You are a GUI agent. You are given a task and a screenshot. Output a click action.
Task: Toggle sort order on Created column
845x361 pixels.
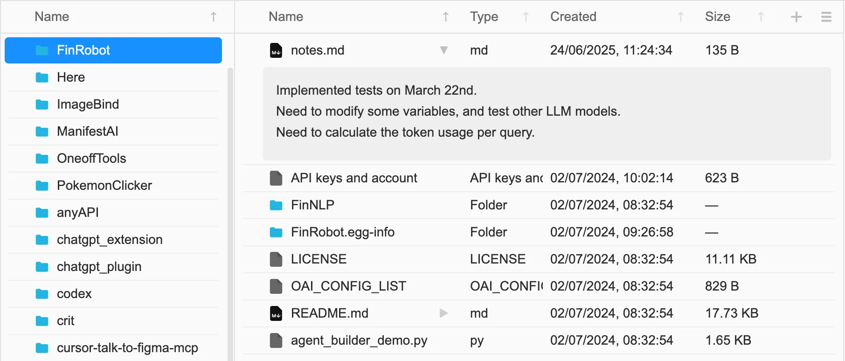[x=681, y=17]
